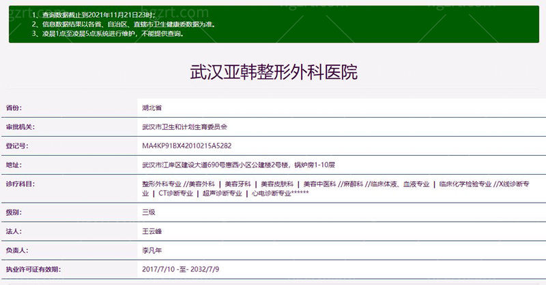
Task: Click notice line about 卫生健康委数据为准
Action: (x=124, y=24)
